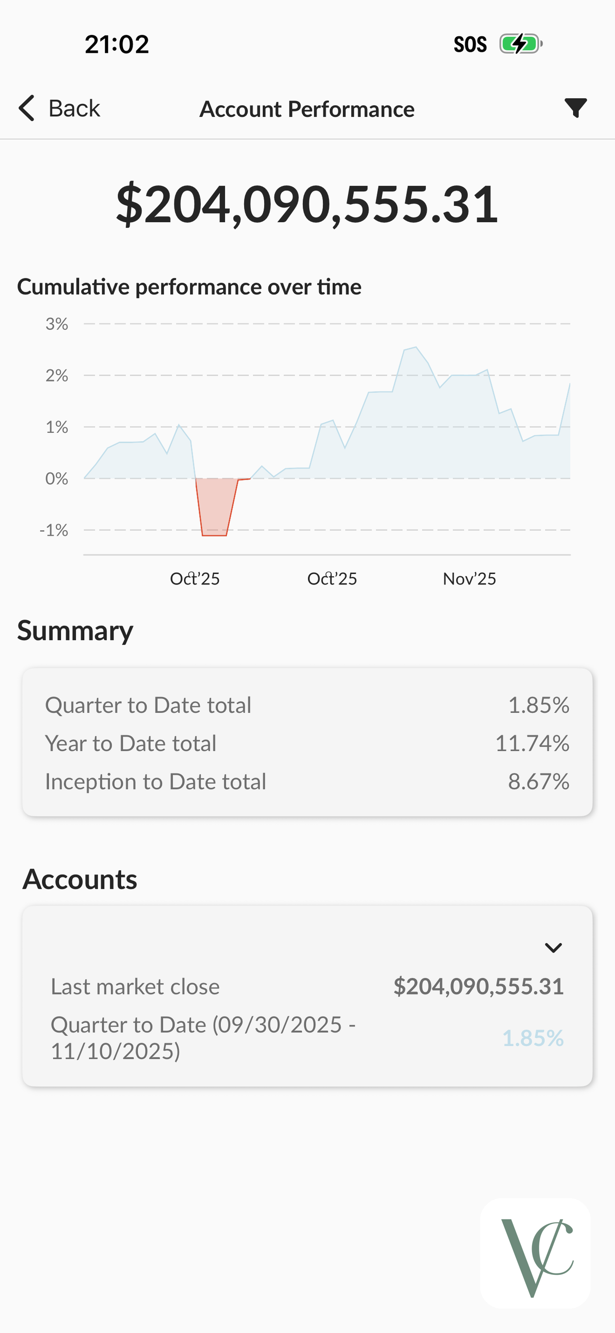Open the VC logo floating button
The image size is (615, 1333).
tap(535, 1253)
